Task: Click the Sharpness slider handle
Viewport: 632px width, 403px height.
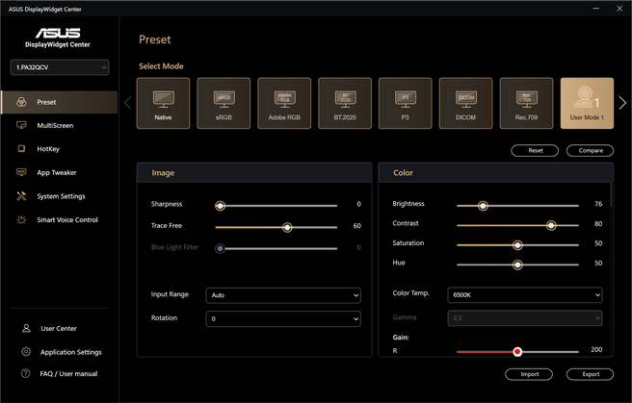Action: pyautogui.click(x=220, y=206)
